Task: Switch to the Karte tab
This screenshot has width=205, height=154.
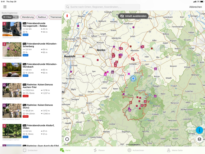Action: pyautogui.click(x=65, y=150)
